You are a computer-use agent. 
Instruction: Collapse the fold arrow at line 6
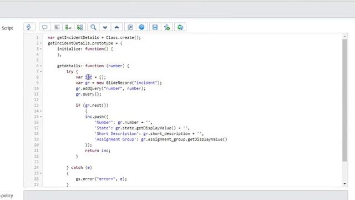pos(41,66)
